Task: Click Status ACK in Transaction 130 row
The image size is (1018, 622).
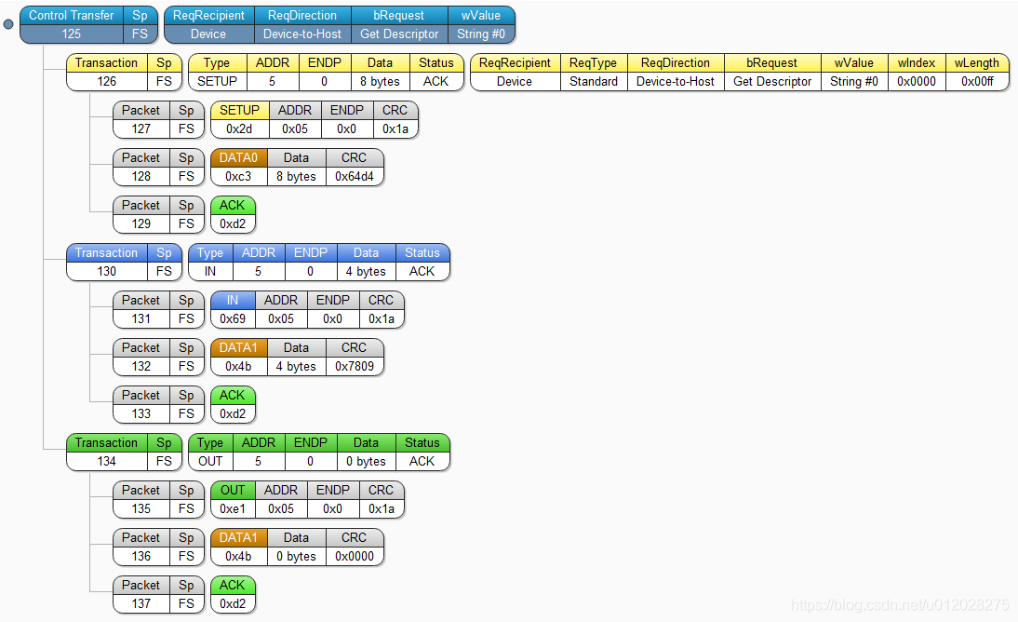Action: pyautogui.click(x=422, y=262)
